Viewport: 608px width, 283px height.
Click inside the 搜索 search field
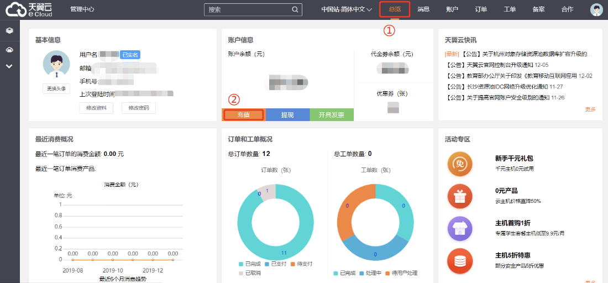click(x=248, y=9)
